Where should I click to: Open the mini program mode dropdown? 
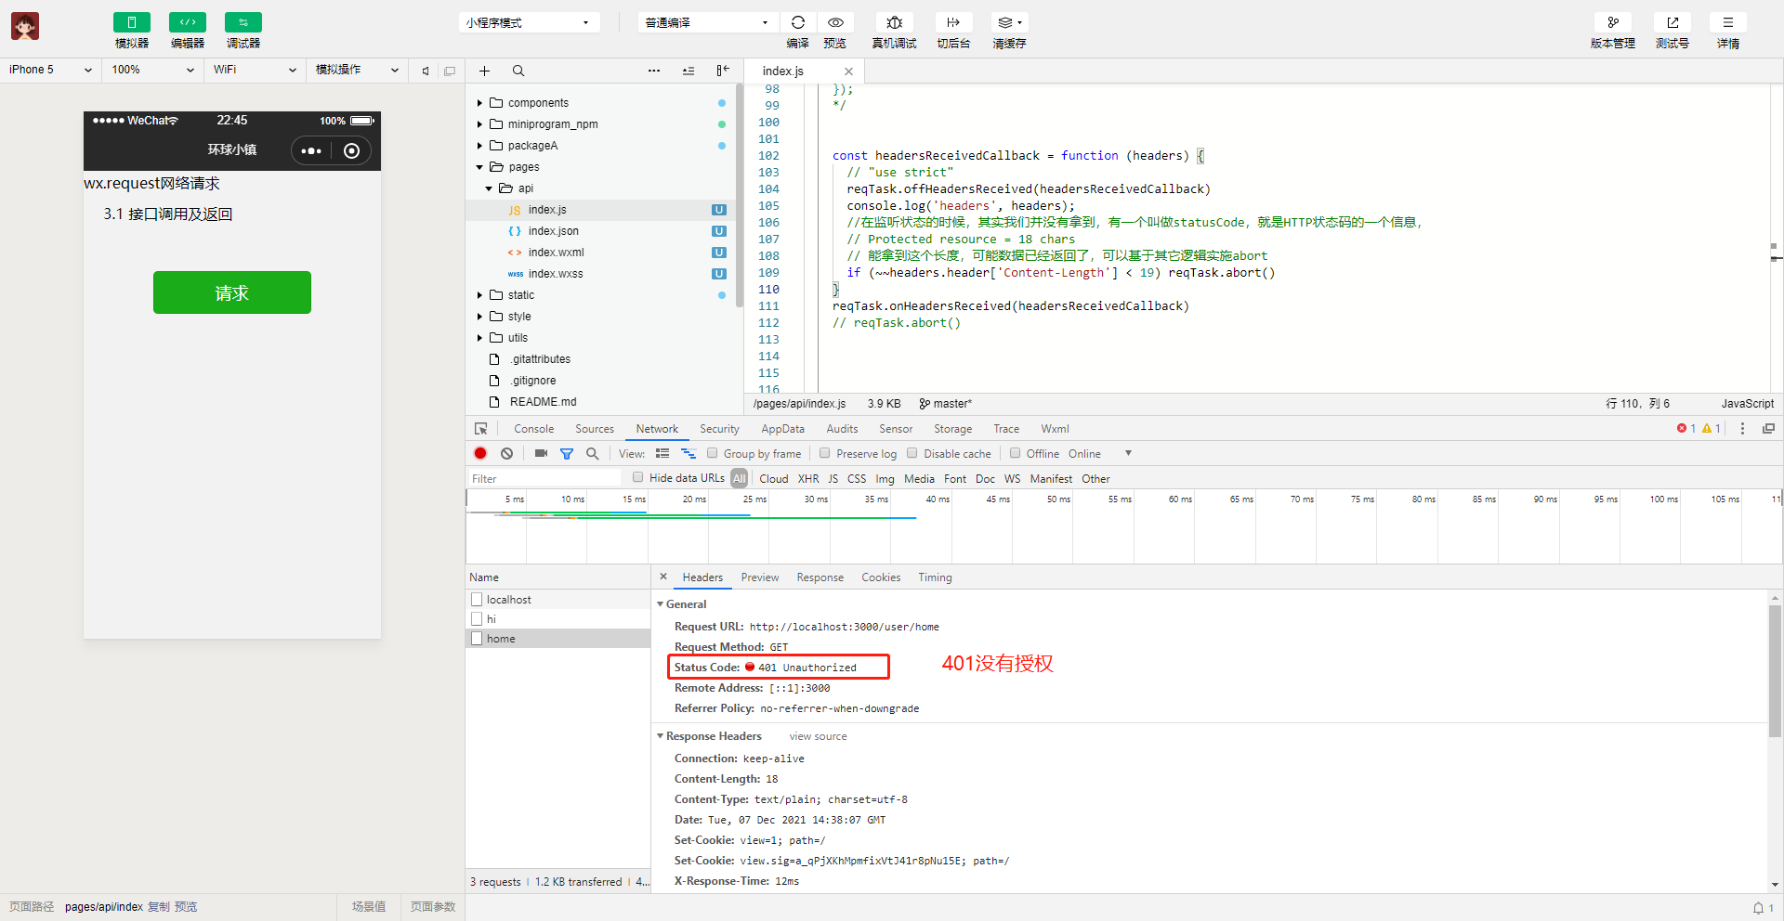(530, 22)
